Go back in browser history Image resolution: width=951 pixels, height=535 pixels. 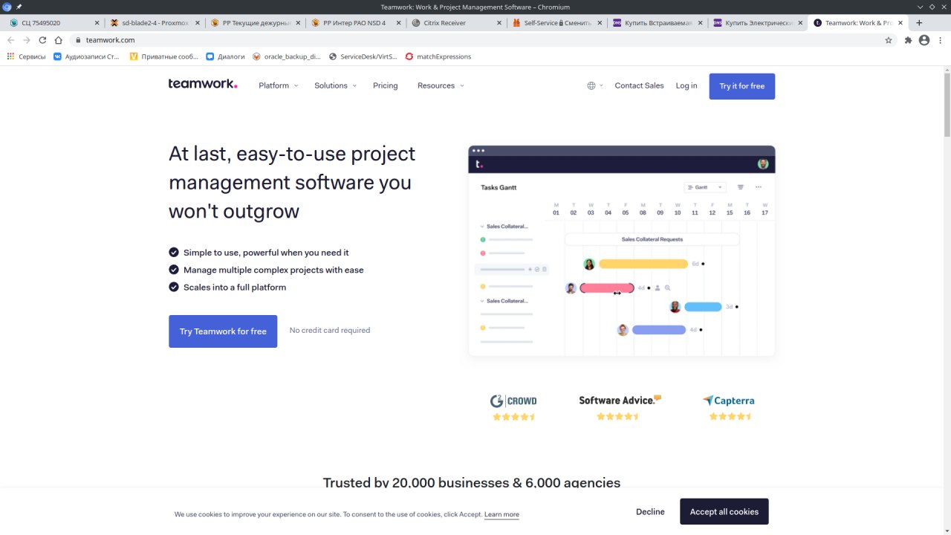click(x=10, y=40)
